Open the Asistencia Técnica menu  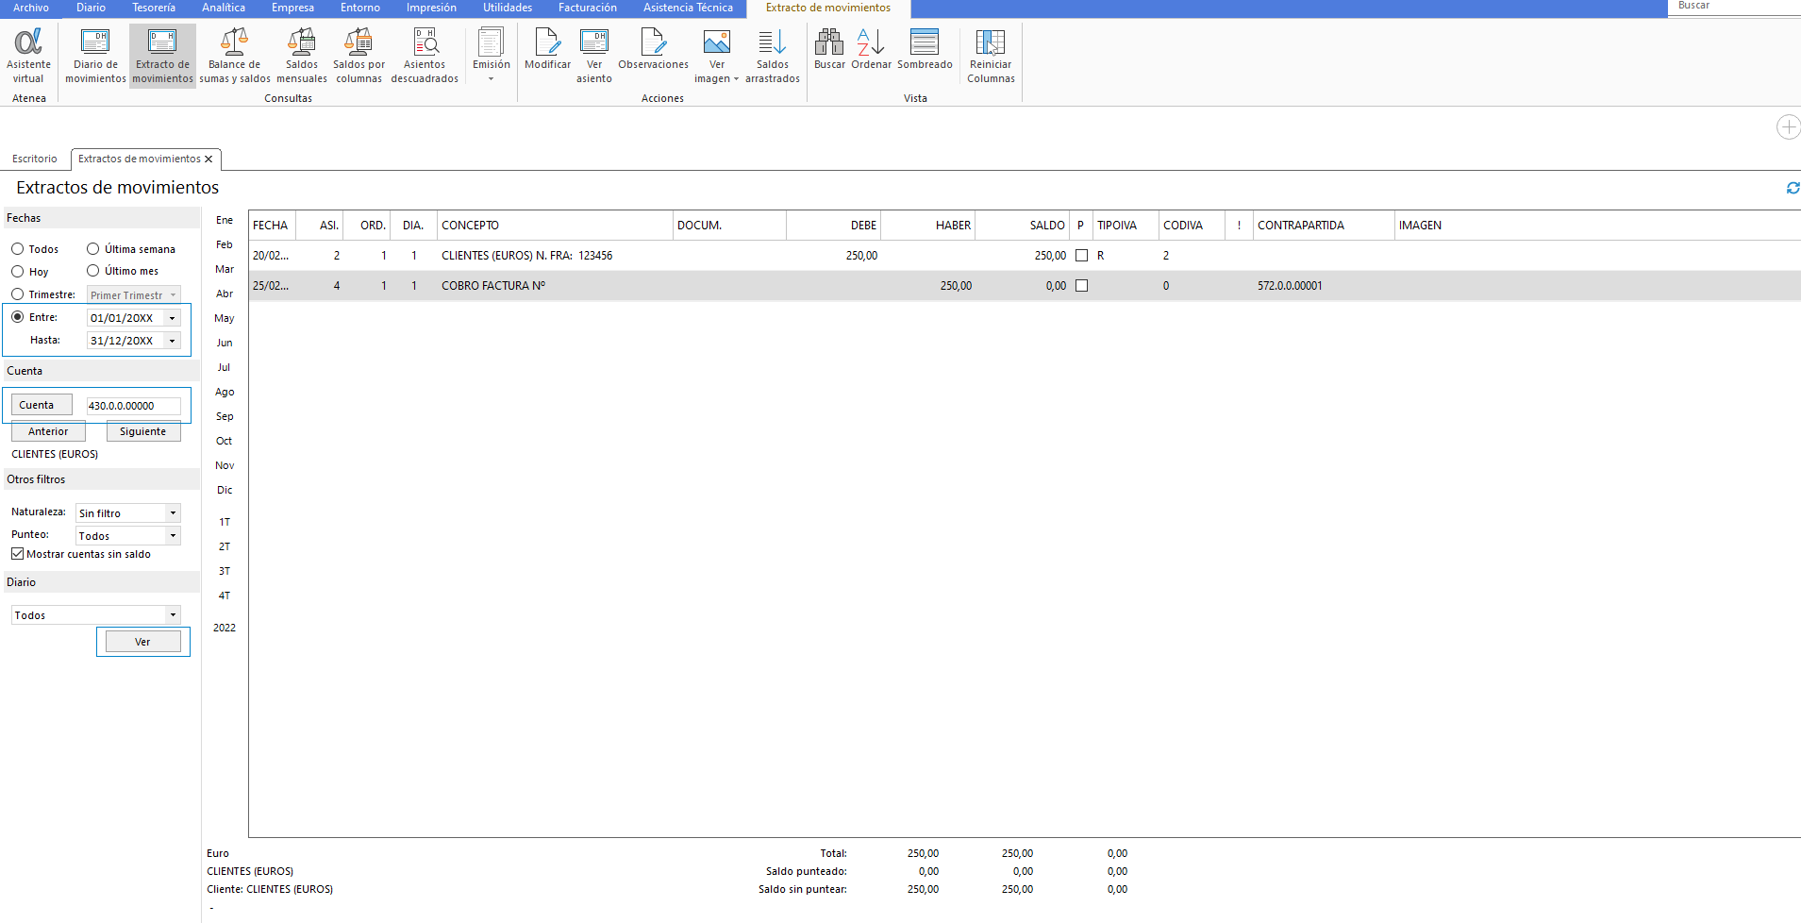point(688,8)
